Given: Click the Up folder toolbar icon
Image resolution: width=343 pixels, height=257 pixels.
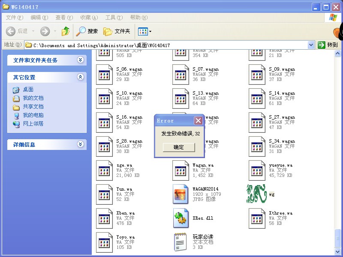Looking at the screenshot, I should [66, 31].
